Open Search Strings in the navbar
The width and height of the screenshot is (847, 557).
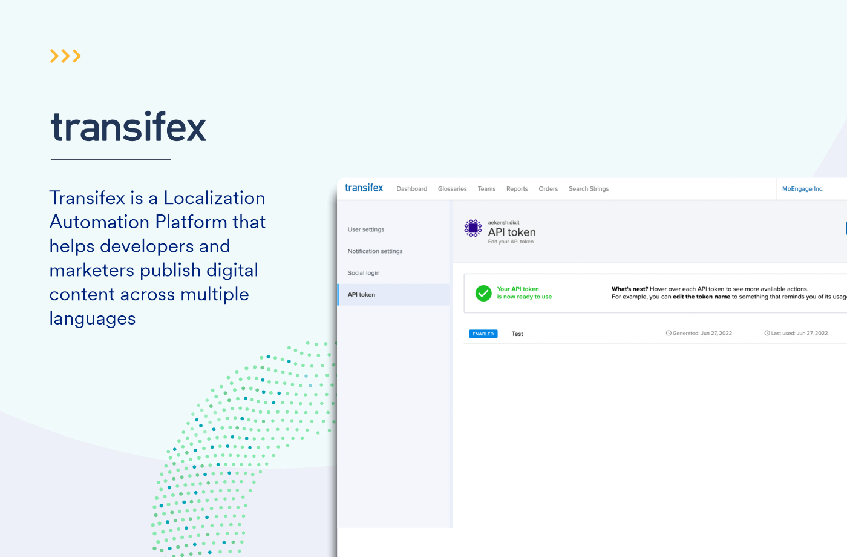click(589, 189)
